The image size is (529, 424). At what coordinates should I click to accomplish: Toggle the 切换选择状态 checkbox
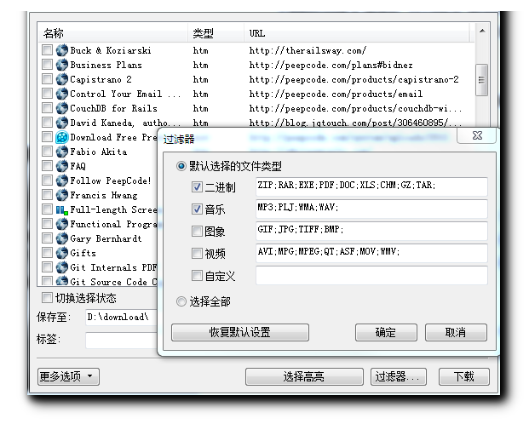[47, 298]
